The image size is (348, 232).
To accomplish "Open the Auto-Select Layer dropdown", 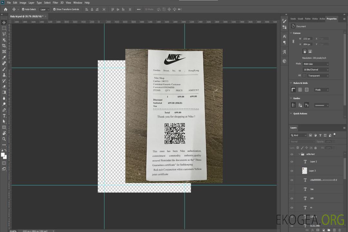I will [44, 9].
